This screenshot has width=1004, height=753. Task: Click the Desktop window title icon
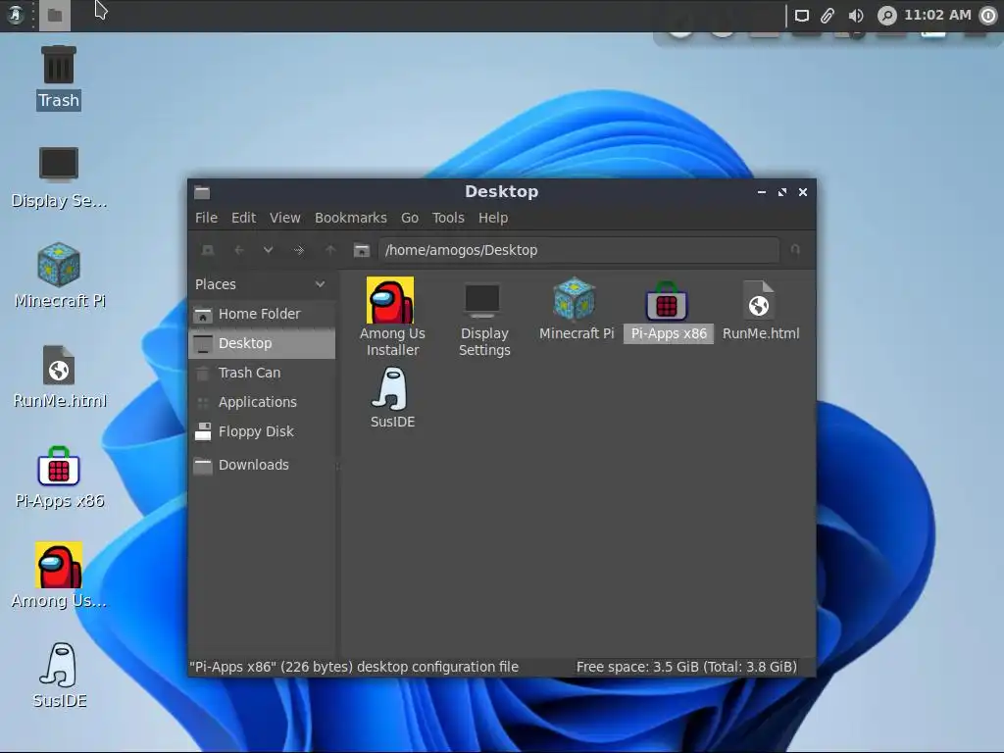202,192
